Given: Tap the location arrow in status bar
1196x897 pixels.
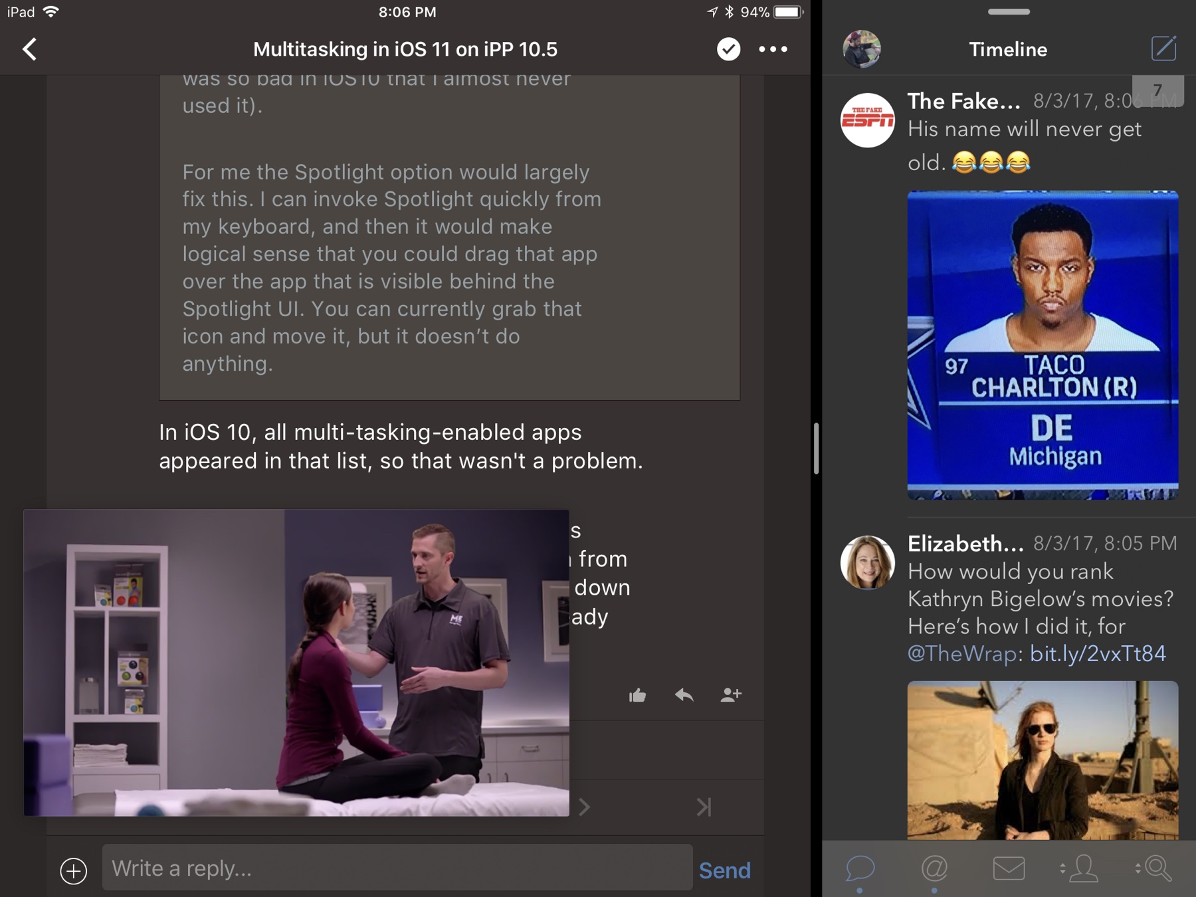Looking at the screenshot, I should click(x=712, y=12).
